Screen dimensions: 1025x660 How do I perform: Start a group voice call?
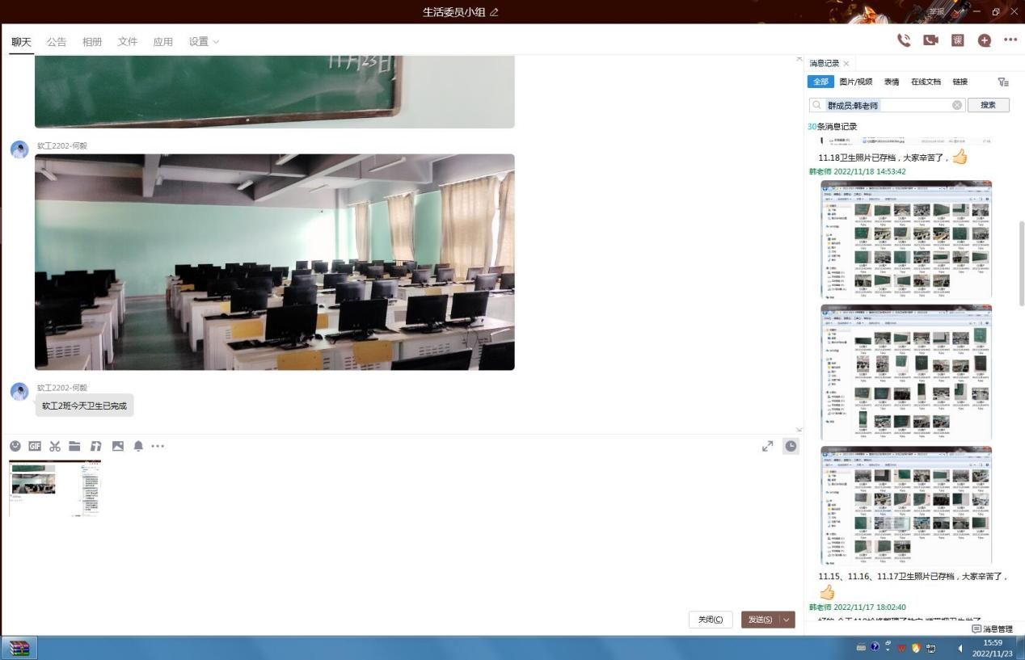click(x=904, y=40)
